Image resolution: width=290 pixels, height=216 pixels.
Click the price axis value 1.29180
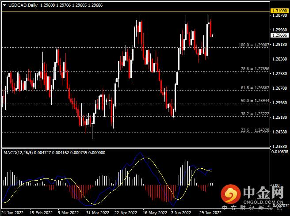click(280, 45)
